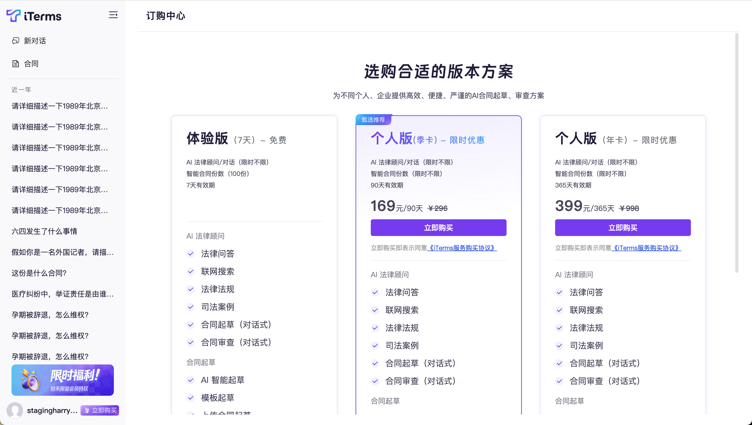Viewport: 752px width, 425px height.
Task: Buy the annual 399元 plan
Action: click(x=622, y=228)
